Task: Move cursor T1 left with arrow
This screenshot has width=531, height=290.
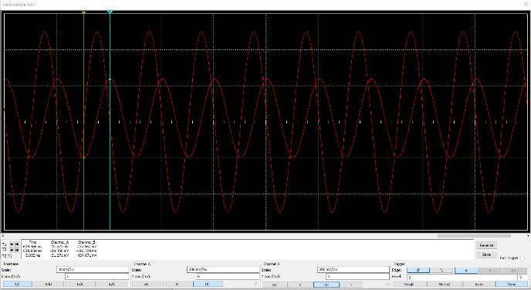Action: click(12, 244)
